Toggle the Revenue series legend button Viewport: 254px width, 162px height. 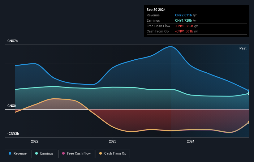point(18,154)
